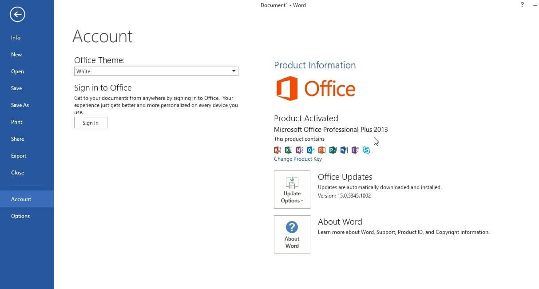
Task: Click the Publisher product icon
Action: click(333, 150)
